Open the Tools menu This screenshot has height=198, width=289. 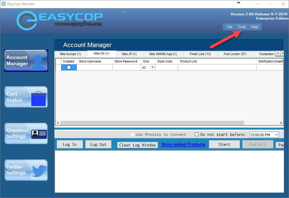pyautogui.click(x=242, y=27)
